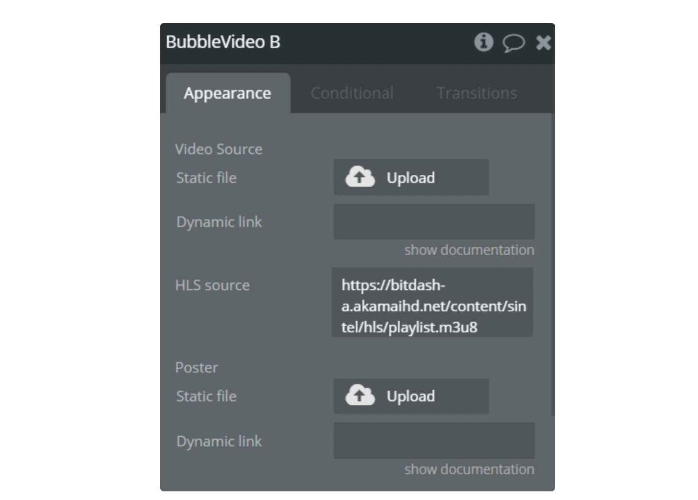Focus the Video Source Dynamic link field
This screenshot has height=500, width=698.
434,222
